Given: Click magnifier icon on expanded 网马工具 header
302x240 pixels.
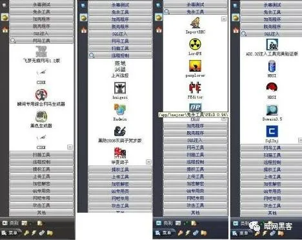Looking at the screenshot, I should pos(13,41).
